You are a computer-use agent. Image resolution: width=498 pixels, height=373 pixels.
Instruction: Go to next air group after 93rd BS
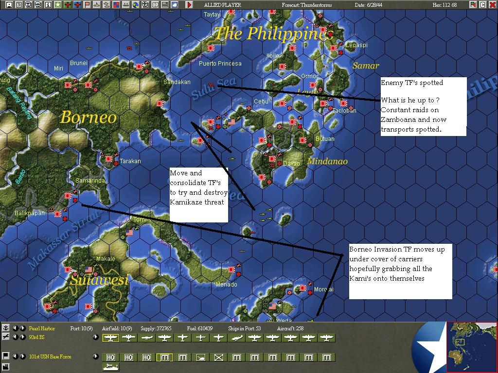[22, 337]
